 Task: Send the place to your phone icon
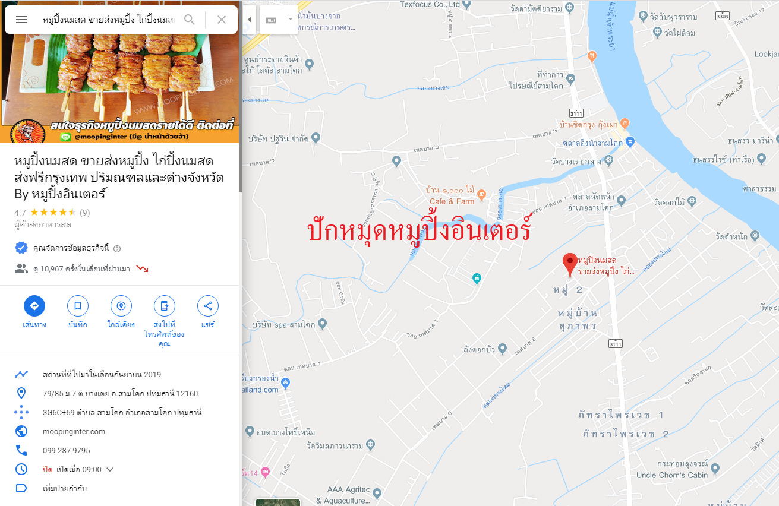coord(165,306)
